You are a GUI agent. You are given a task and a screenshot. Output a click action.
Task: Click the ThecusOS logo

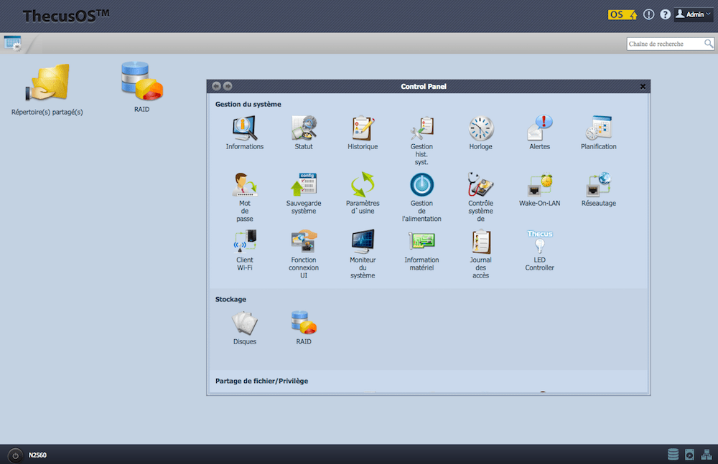coord(66,16)
